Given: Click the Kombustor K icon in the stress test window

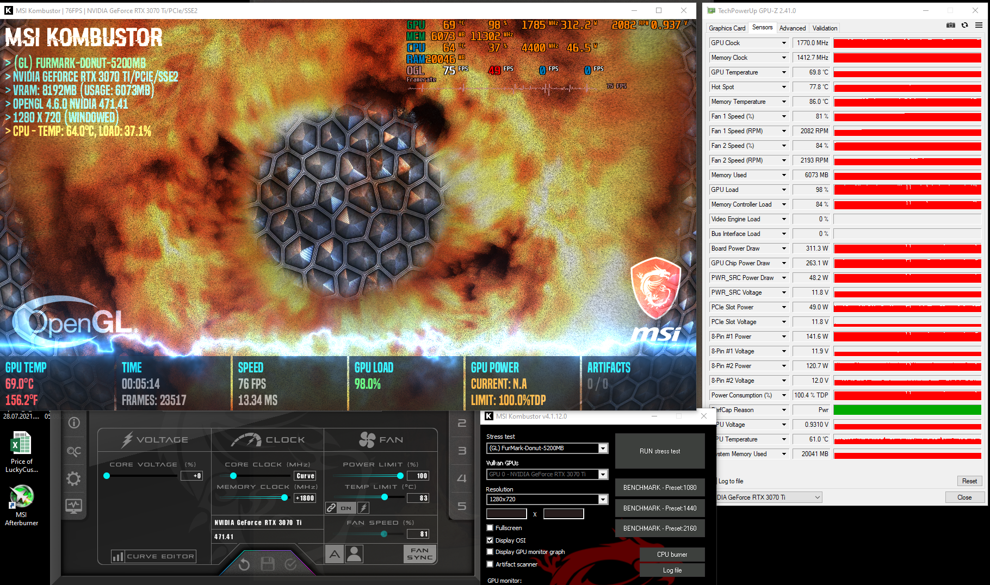Looking at the screenshot, I should click(x=8, y=10).
